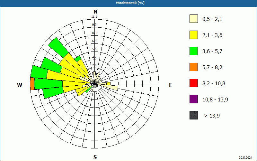
Task: Click the 5,6 radial axis value
Action: 94,49
